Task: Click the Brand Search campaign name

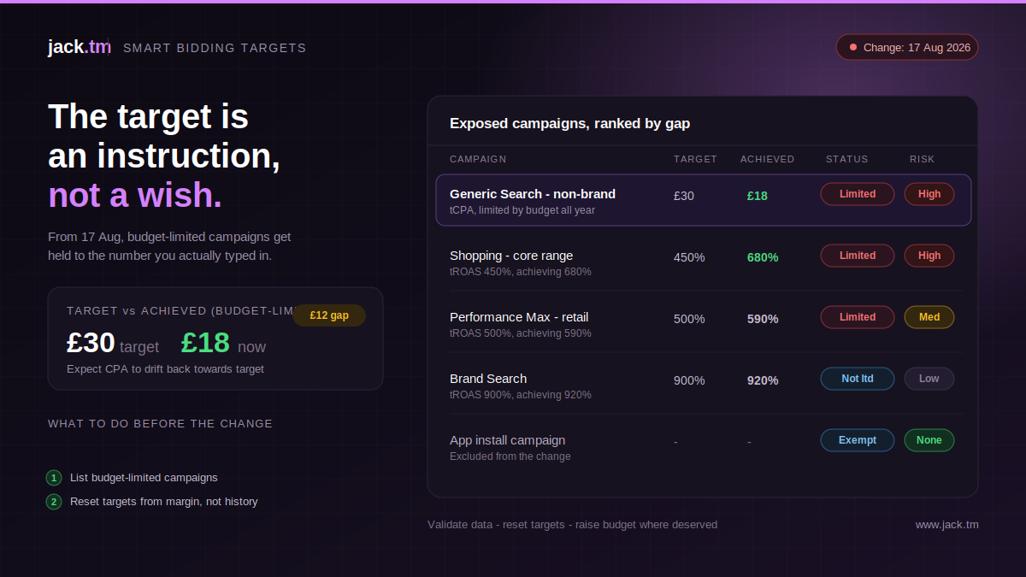Action: pyautogui.click(x=488, y=379)
